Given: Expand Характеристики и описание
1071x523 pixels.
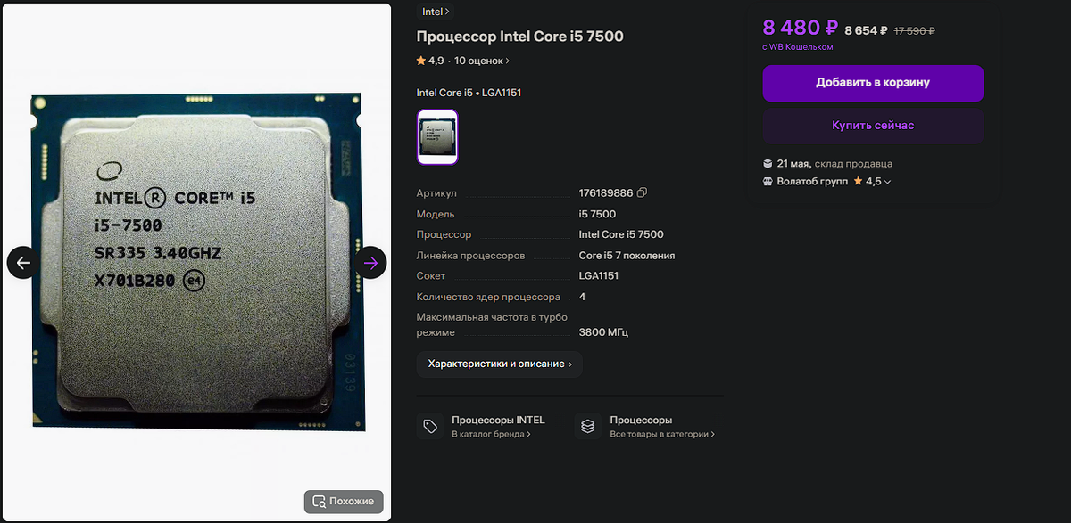Looking at the screenshot, I should (x=500, y=364).
